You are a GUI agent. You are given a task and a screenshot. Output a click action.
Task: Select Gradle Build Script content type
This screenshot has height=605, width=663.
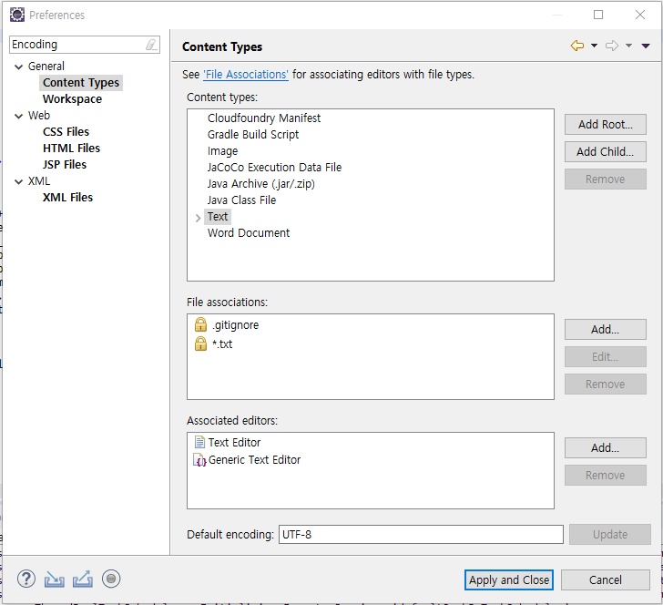click(253, 135)
